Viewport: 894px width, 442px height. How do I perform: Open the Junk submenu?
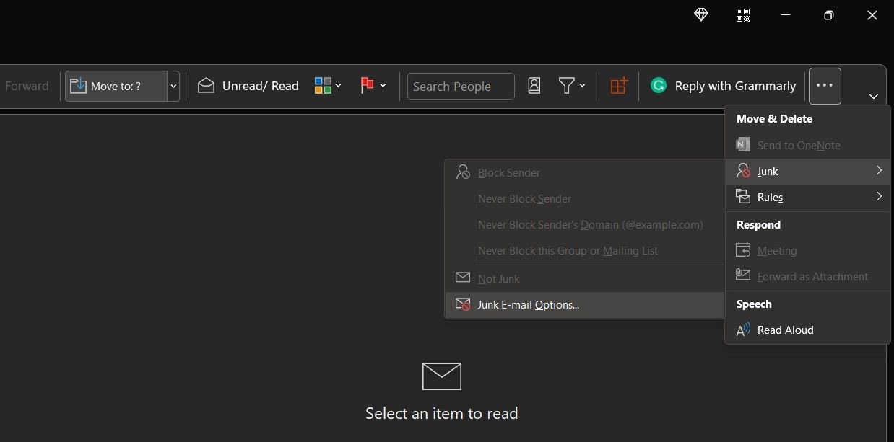[807, 171]
